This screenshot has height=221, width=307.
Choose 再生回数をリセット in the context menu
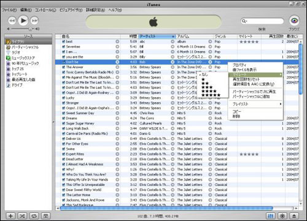(255, 79)
